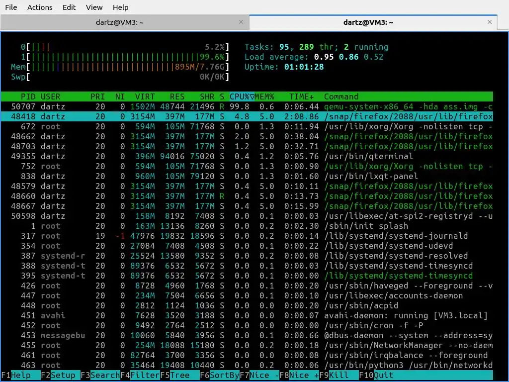Select lxqt-panel process row PID 838
This screenshot has height=382, width=509.
click(x=247, y=176)
